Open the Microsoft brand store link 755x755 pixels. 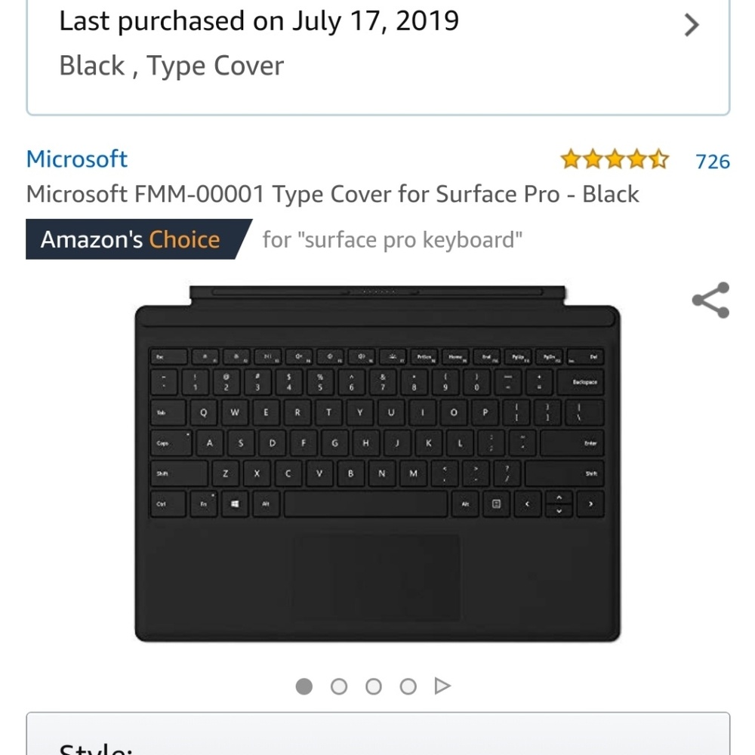(x=76, y=159)
